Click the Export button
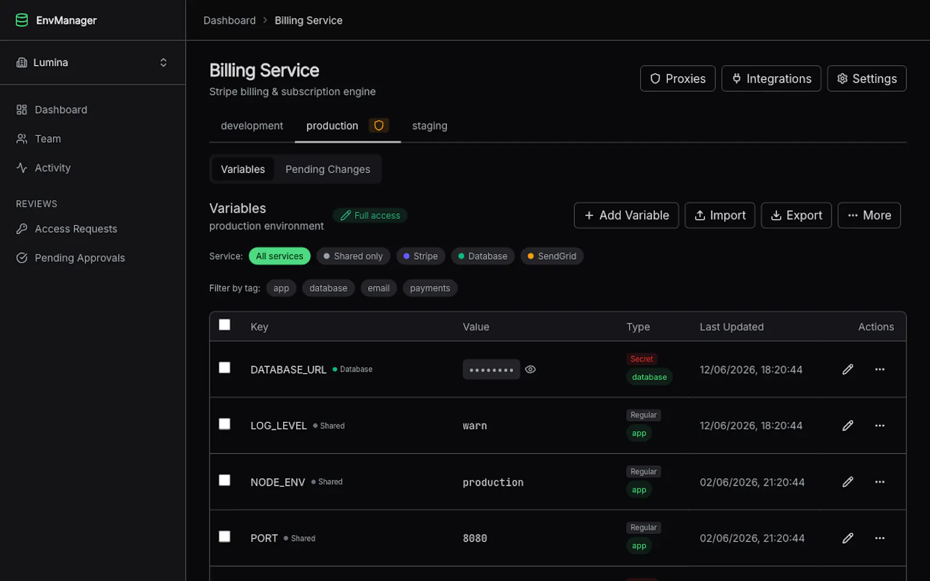The height and width of the screenshot is (581, 930). tap(796, 216)
